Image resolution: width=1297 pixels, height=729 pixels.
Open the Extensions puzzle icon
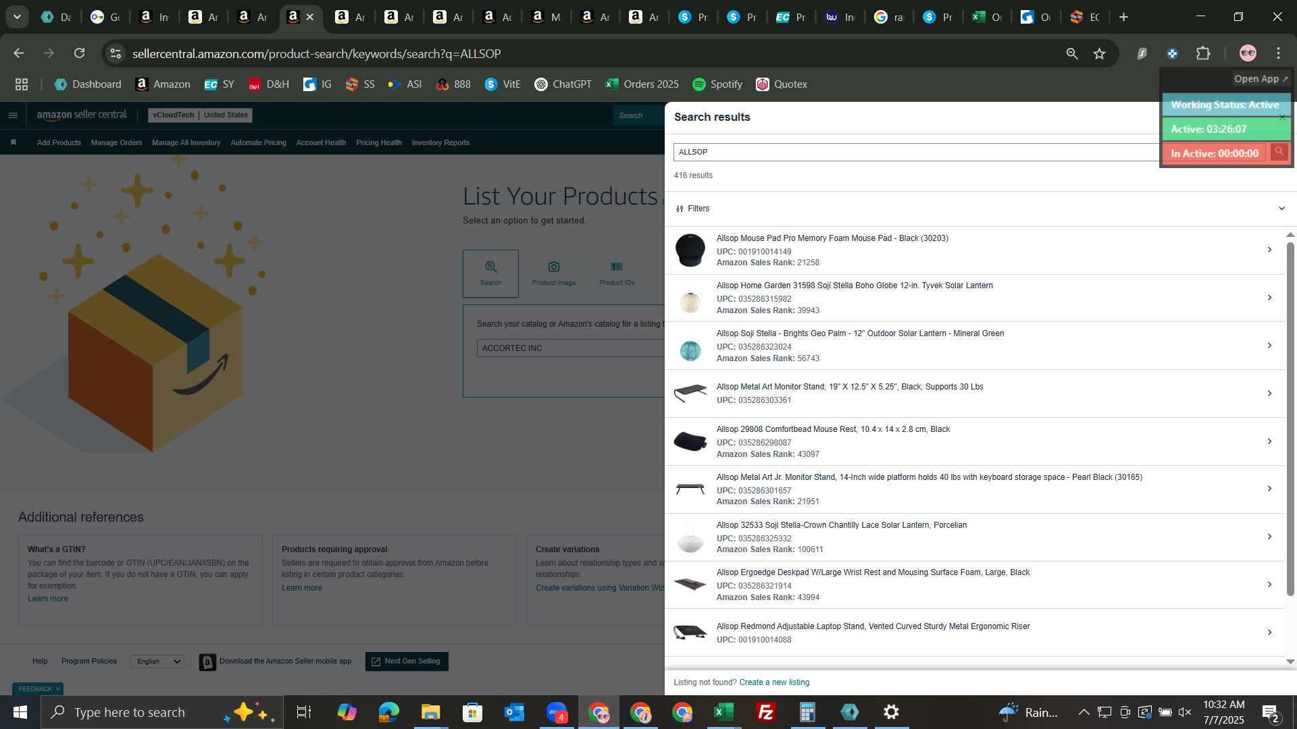point(1203,53)
